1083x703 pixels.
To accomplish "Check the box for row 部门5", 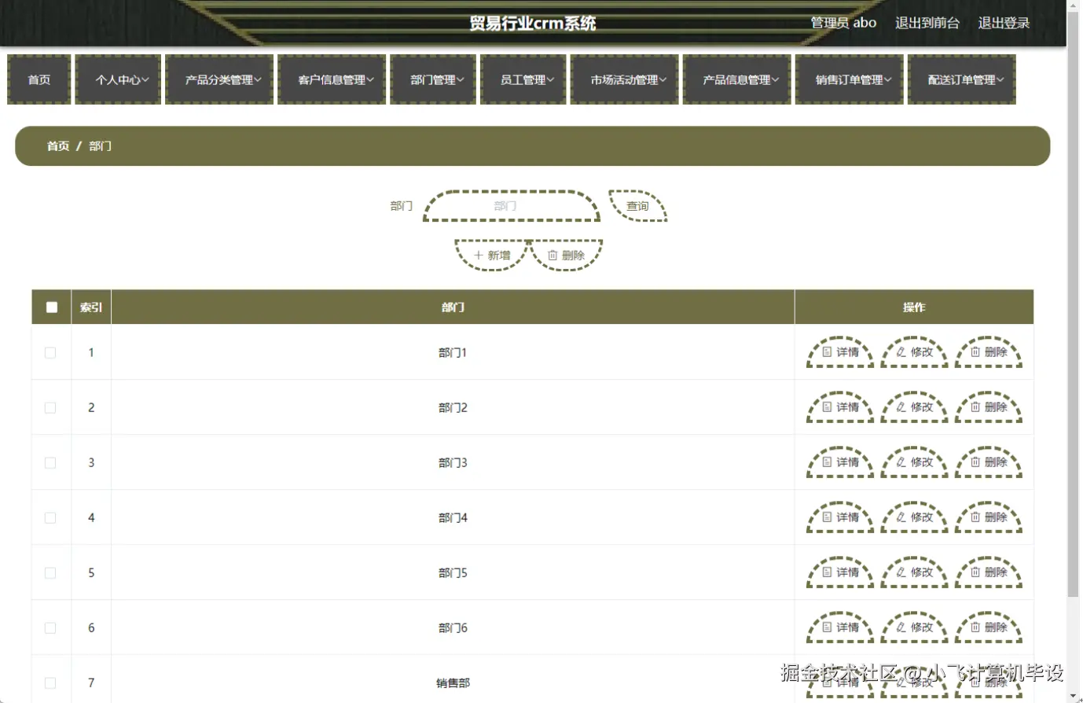I will pyautogui.click(x=50, y=573).
